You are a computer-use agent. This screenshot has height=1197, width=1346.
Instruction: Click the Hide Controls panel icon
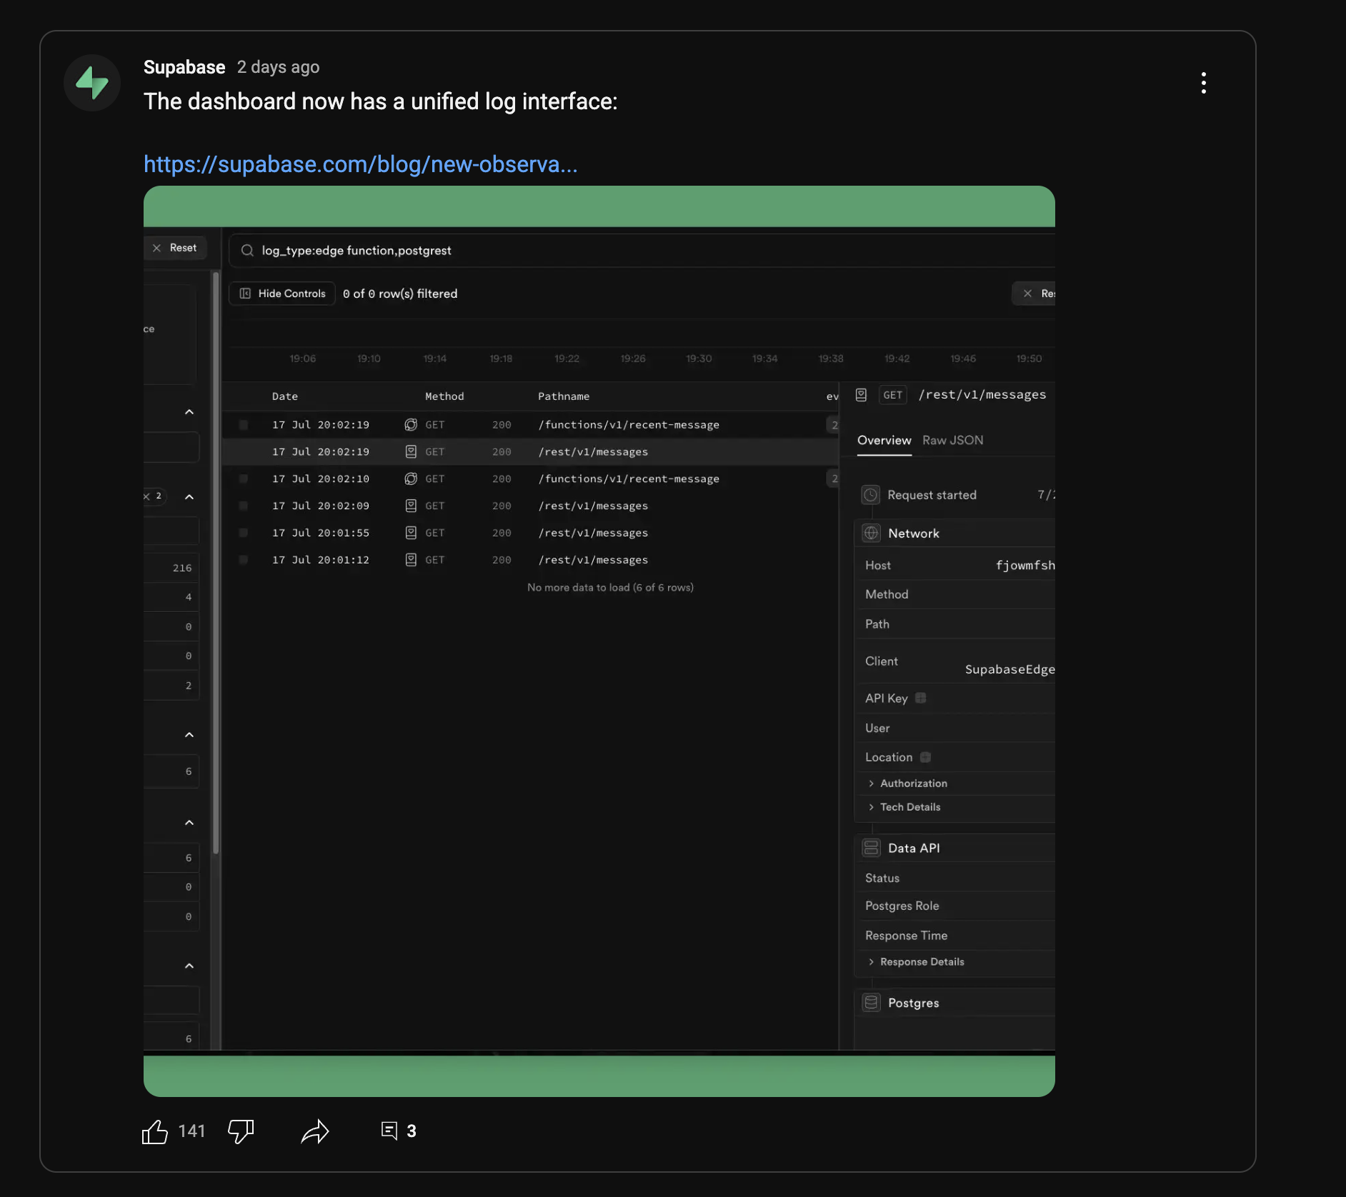click(245, 294)
